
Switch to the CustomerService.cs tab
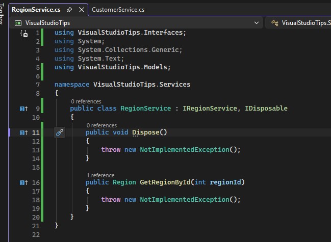coord(118,10)
